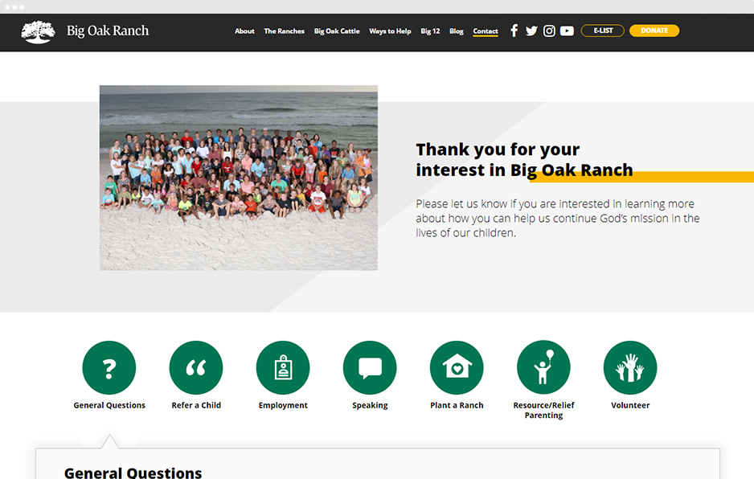This screenshot has height=479, width=754.
Task: Open the Facebook page icon
Action: pos(514,31)
